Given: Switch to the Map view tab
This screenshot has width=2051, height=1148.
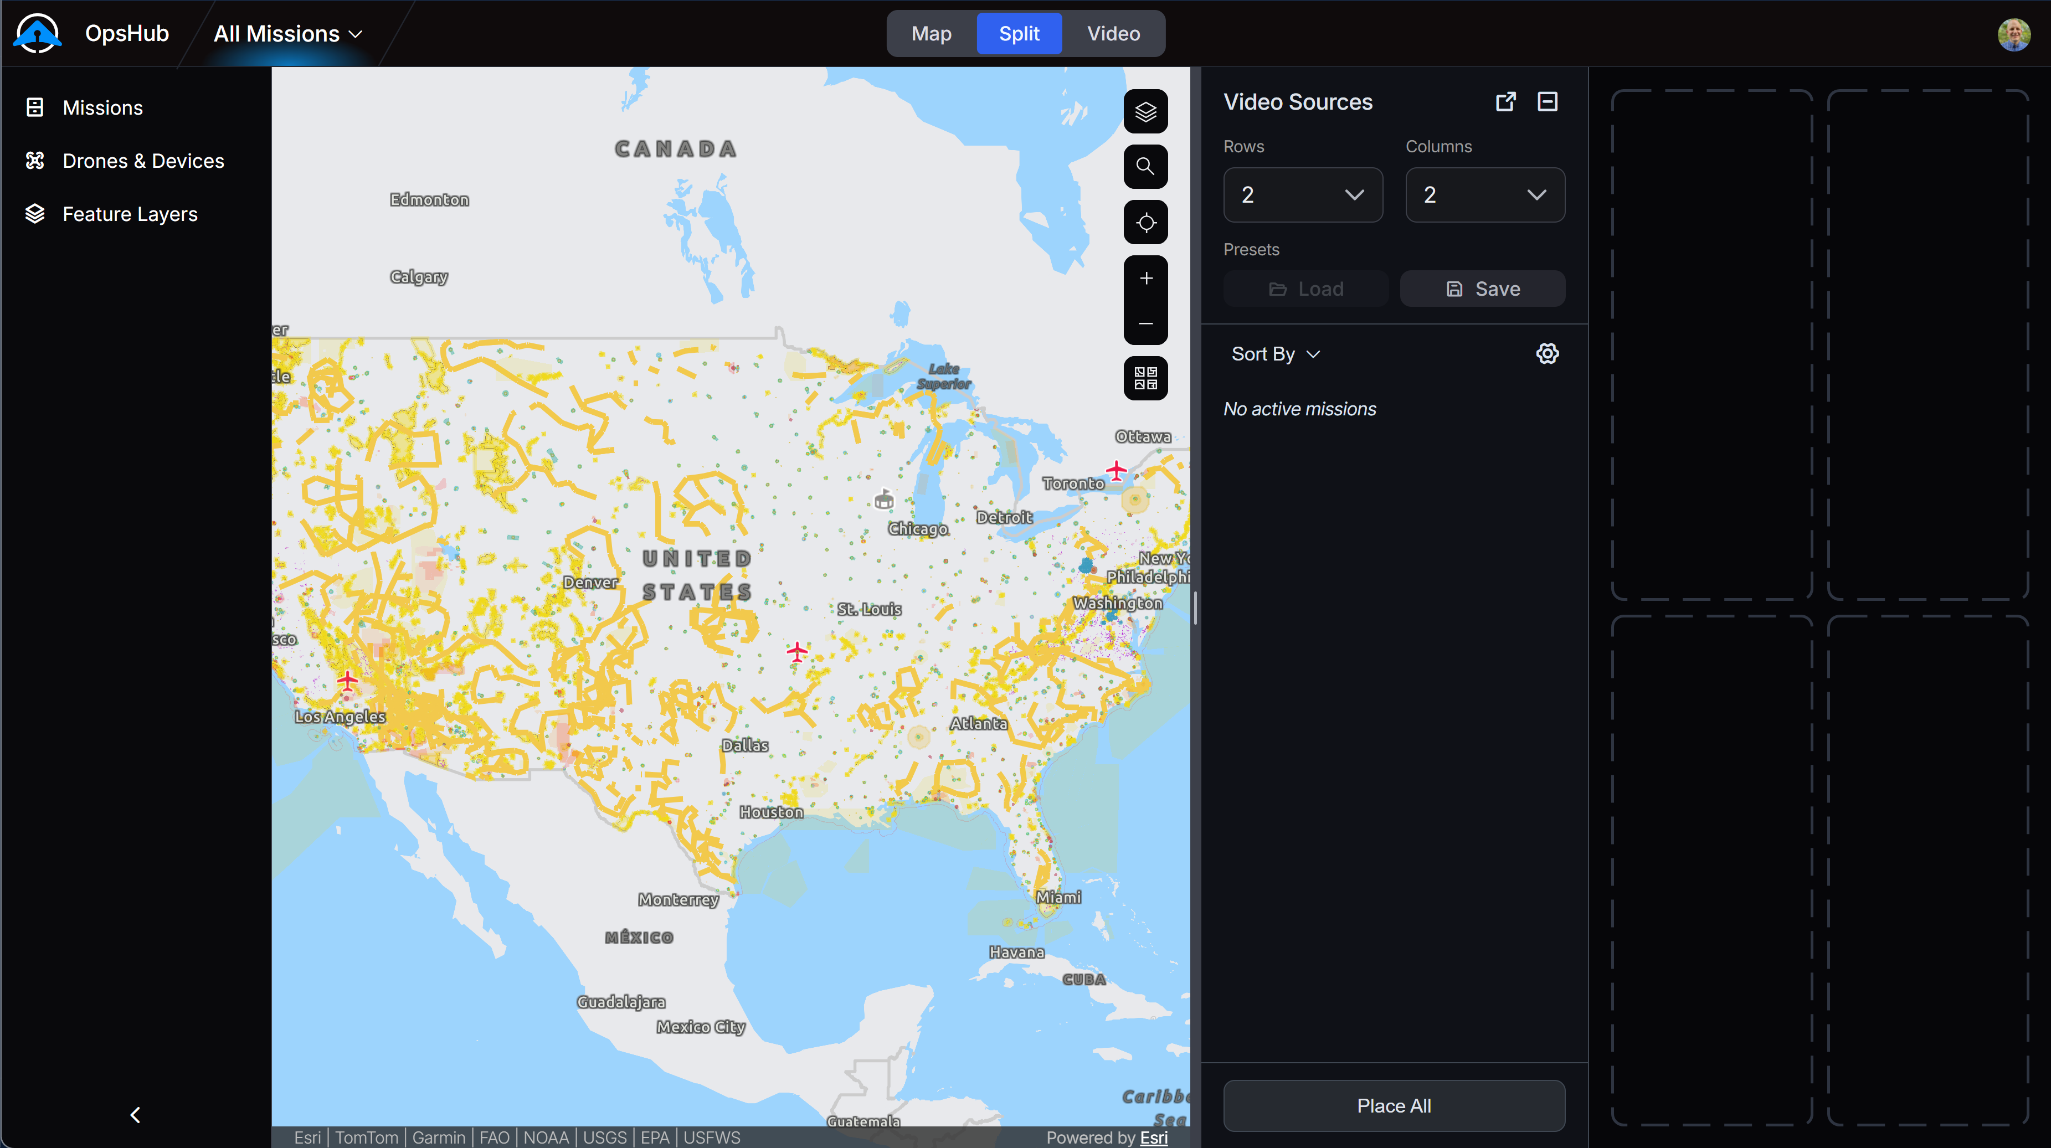Looking at the screenshot, I should click(931, 33).
